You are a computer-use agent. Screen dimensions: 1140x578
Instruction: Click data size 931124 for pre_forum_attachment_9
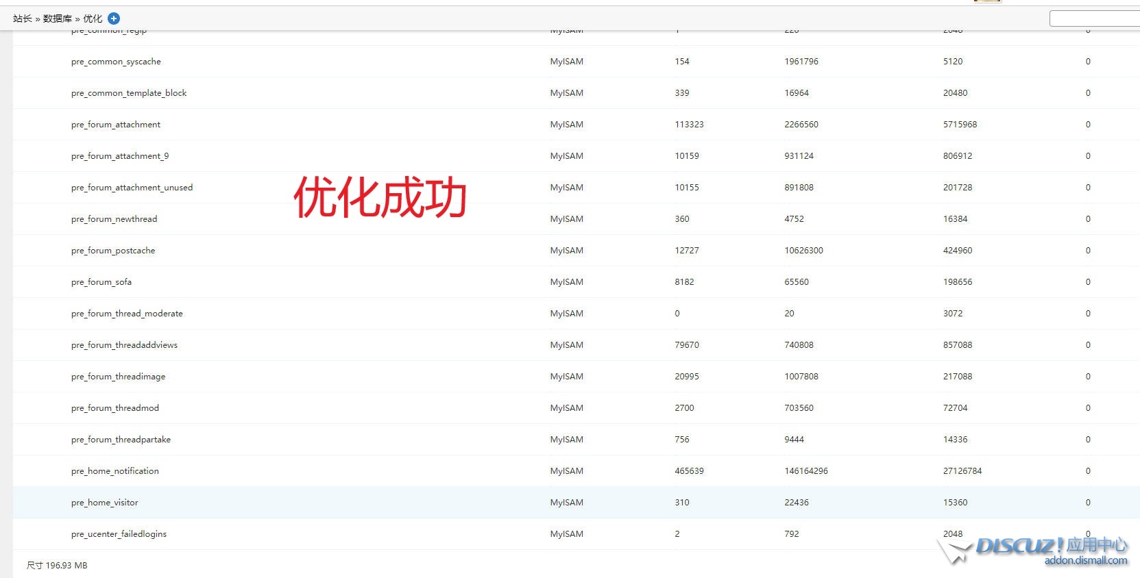(x=799, y=156)
